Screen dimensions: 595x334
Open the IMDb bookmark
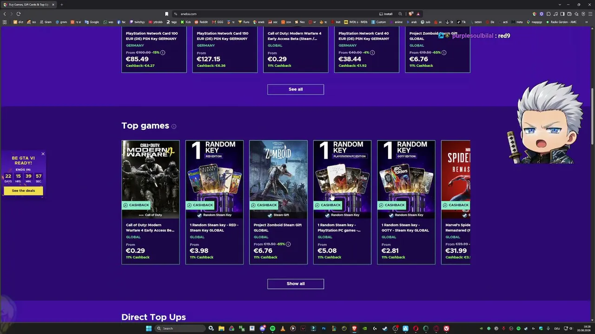coord(356,22)
